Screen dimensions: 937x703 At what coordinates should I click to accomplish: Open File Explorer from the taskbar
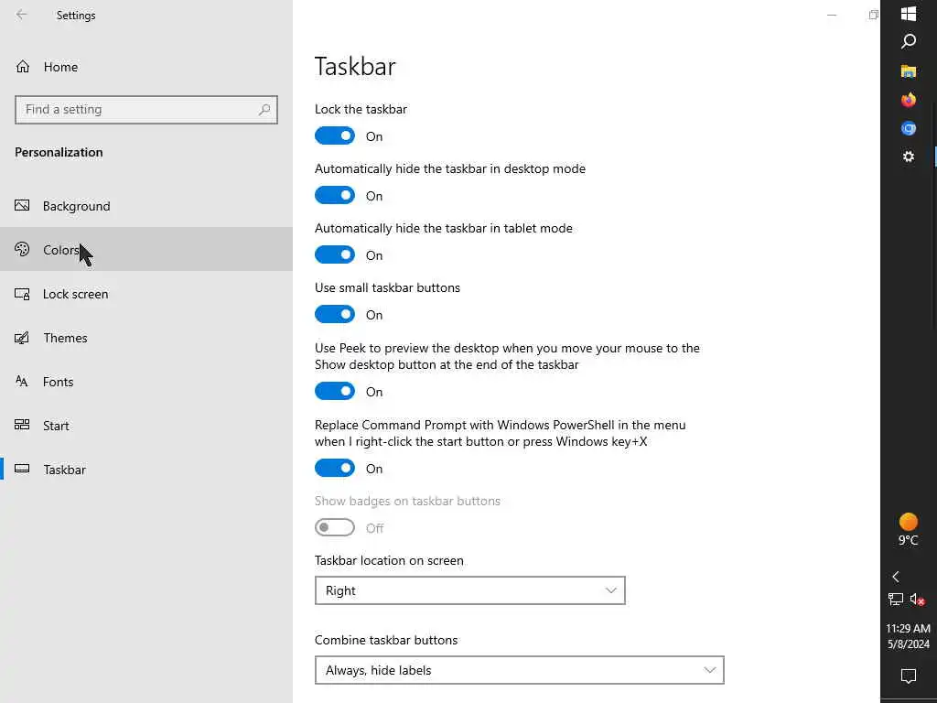coord(909,71)
